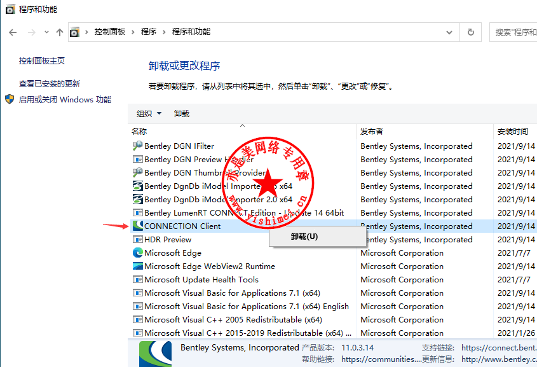This screenshot has width=537, height=367.
Task: Click the Bentley LumenRT CONNECT Edition icon
Action: 138,213
